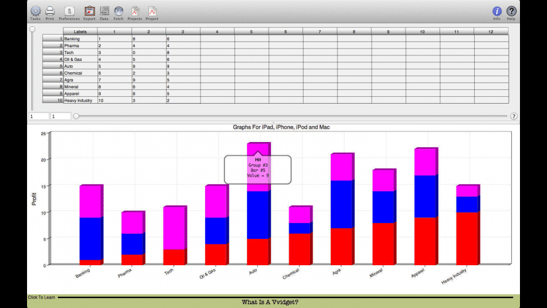Select column header 1
This screenshot has height=308, width=547.
coord(114,31)
